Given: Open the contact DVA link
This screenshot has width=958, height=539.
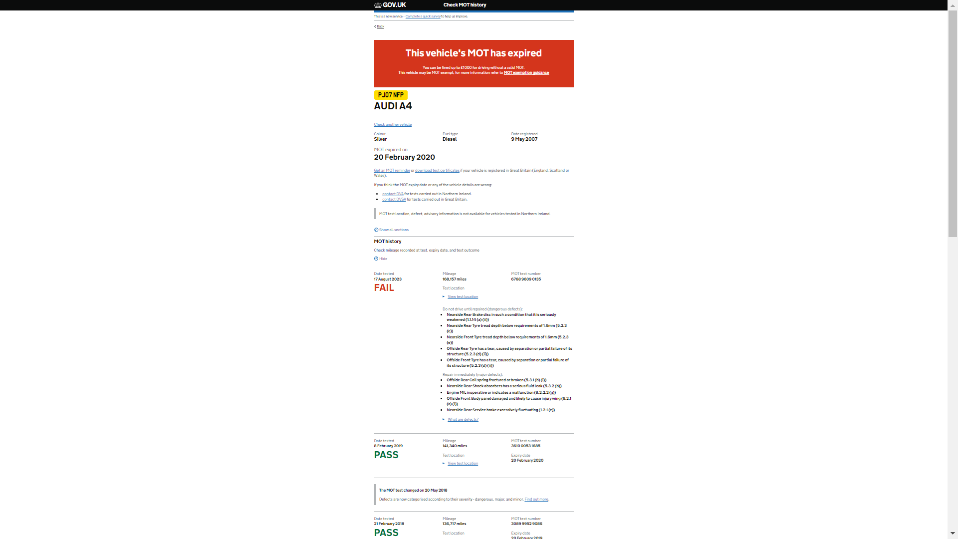Looking at the screenshot, I should click(x=393, y=194).
